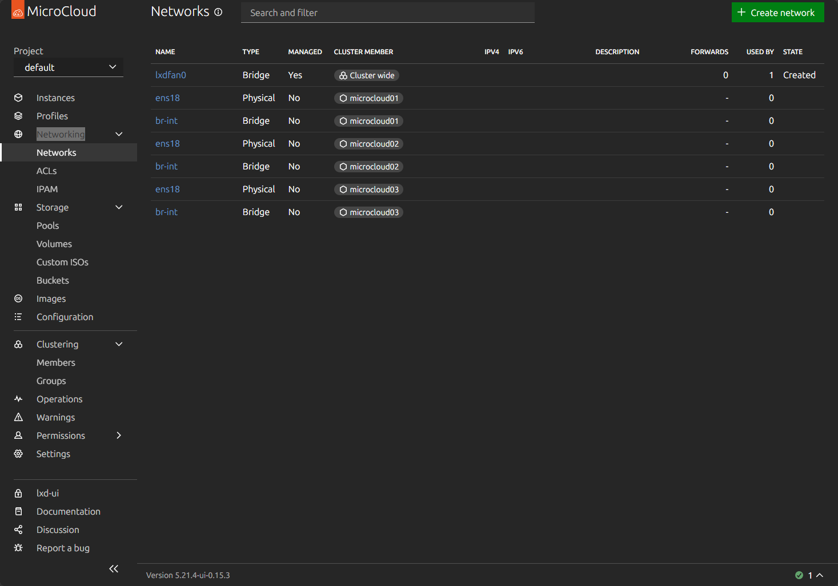Open ens18 network on microcloud01

[167, 98]
